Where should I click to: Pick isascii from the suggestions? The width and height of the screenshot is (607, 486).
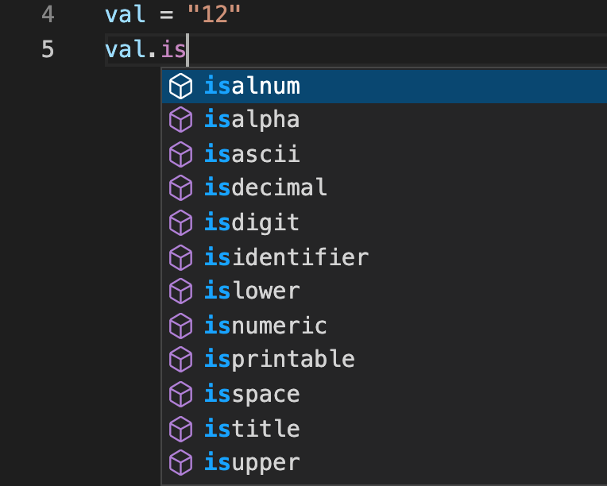click(x=385, y=154)
